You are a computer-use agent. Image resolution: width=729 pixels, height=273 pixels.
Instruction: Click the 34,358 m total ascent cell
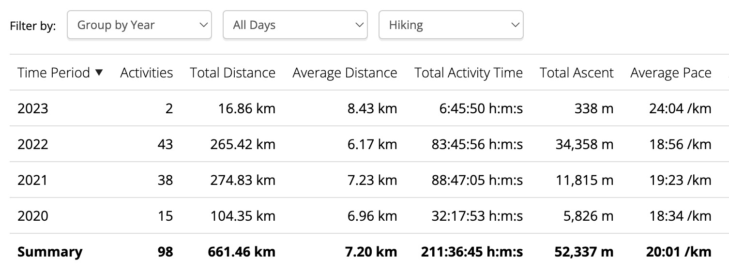click(584, 144)
